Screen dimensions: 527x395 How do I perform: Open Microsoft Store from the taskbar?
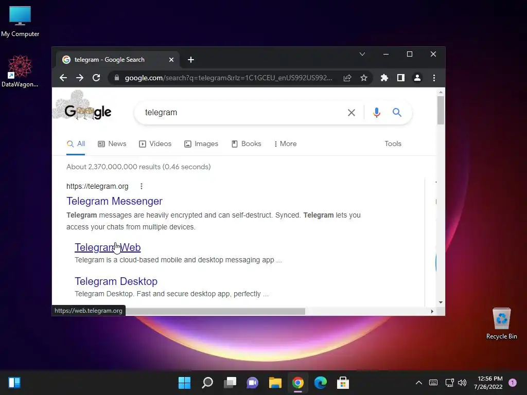coord(343,383)
